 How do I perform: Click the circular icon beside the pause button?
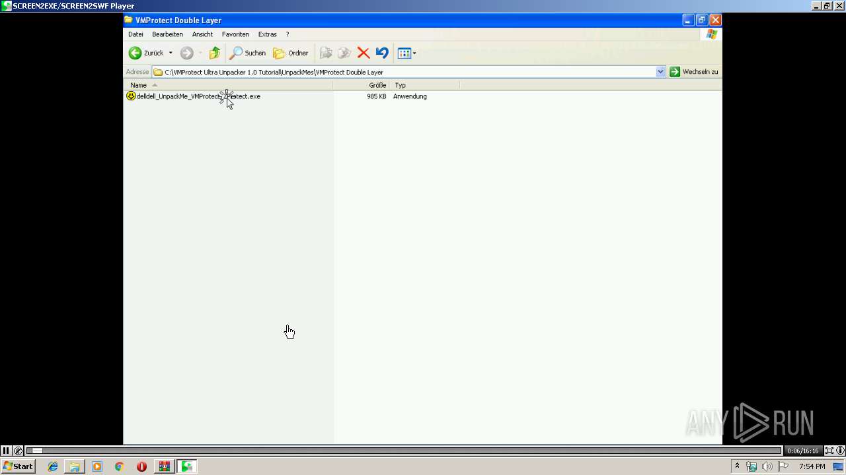tap(19, 451)
